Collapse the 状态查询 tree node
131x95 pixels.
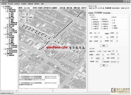4,49
